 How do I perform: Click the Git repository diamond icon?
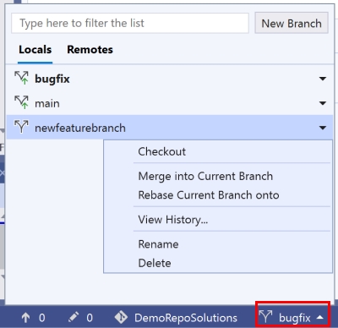[121, 317]
